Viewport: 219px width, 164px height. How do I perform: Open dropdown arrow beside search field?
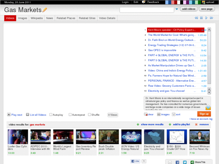(177, 9)
